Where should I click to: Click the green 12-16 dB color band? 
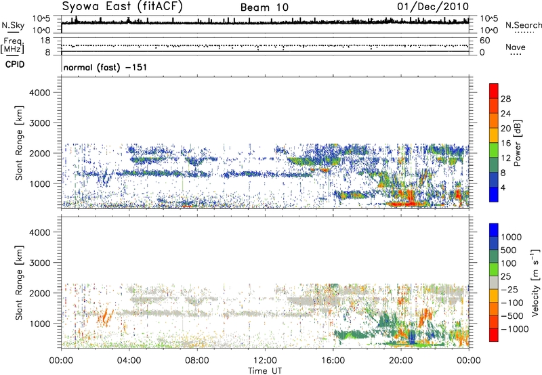(494, 150)
